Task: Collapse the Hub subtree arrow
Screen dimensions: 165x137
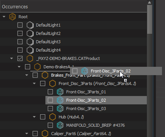Action: pyautogui.click(x=34, y=117)
